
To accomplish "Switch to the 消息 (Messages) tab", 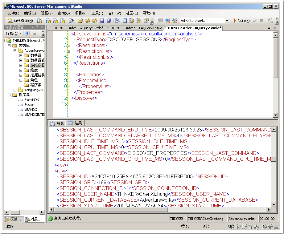I will point(57,123).
